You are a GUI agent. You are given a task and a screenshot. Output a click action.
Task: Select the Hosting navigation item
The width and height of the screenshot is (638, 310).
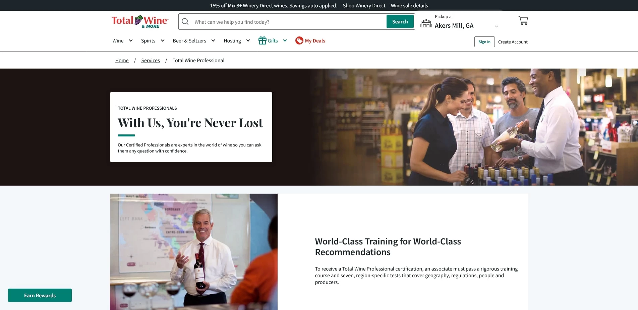pyautogui.click(x=232, y=41)
